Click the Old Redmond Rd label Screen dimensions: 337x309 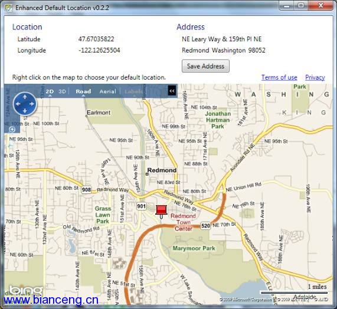coord(81,229)
